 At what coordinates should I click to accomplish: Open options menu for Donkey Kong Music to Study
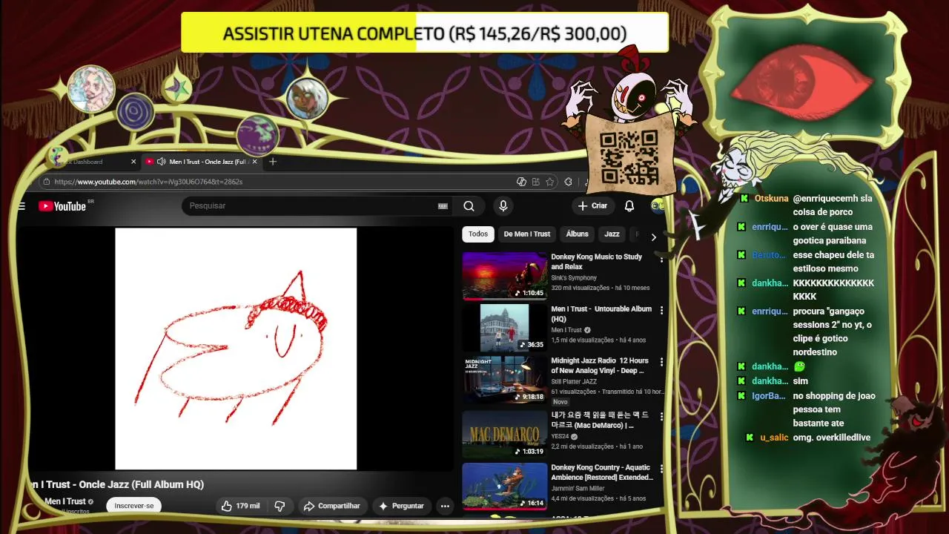(x=661, y=259)
